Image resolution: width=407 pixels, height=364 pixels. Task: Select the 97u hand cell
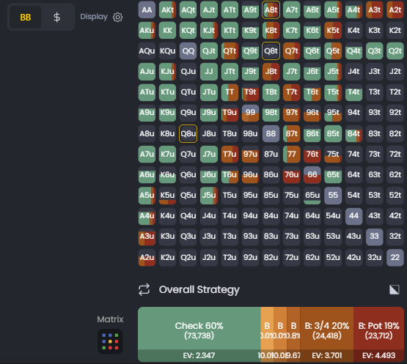[250, 154]
